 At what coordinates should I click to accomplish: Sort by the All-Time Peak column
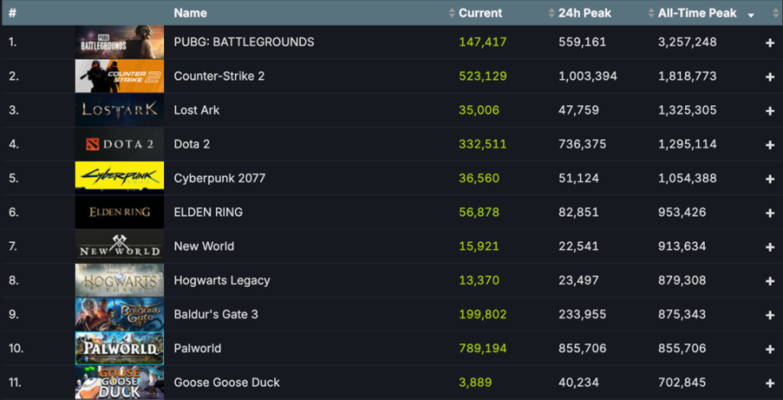[697, 13]
